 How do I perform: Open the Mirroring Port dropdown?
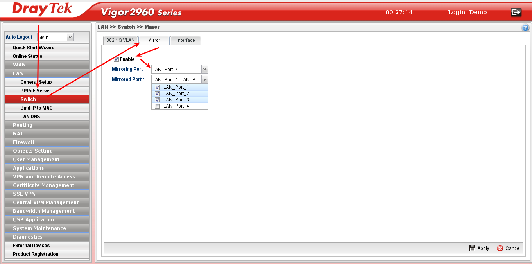point(204,70)
